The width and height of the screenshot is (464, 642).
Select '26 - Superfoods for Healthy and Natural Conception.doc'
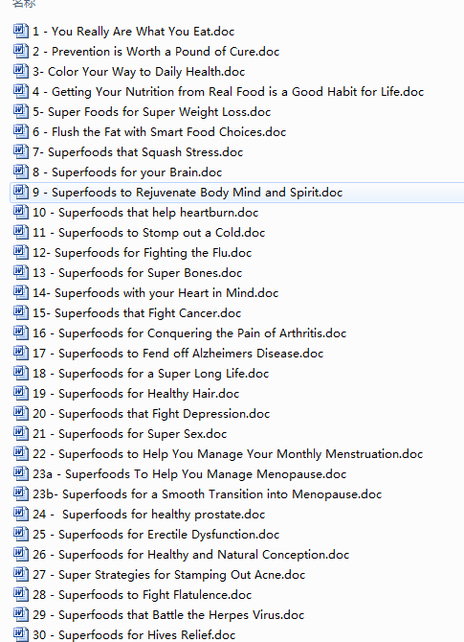pyautogui.click(x=191, y=555)
